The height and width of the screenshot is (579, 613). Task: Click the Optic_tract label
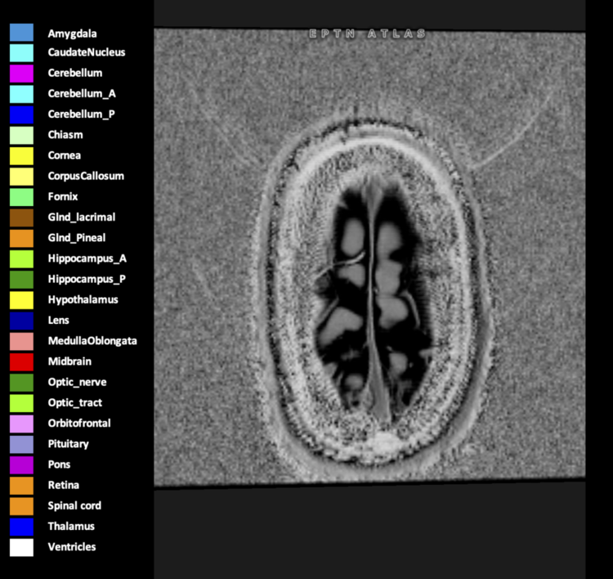75,403
